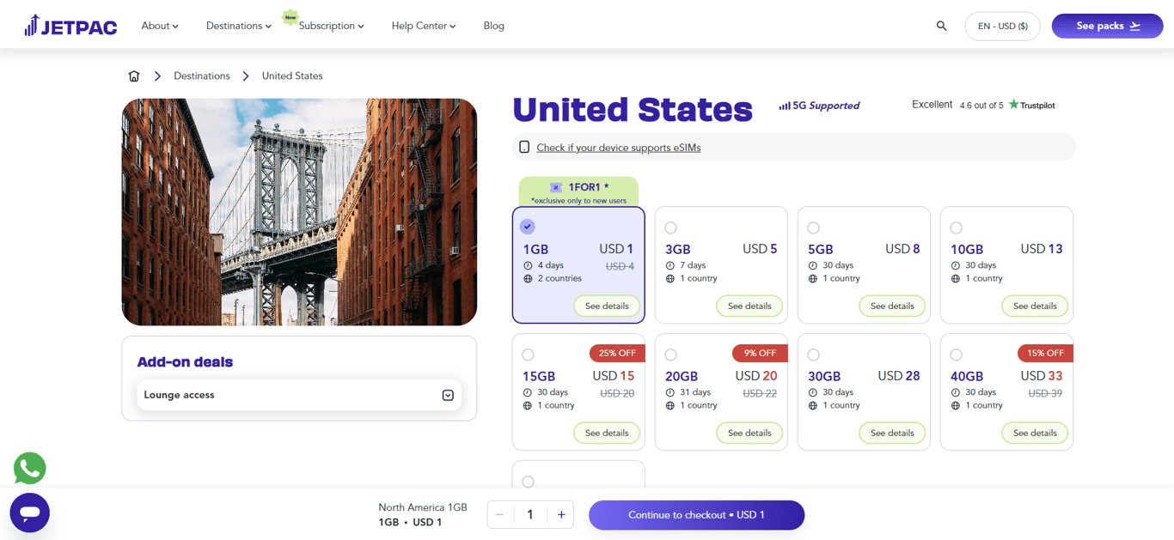Expand the Destinations menu
Screen dimensions: 1174x540
[x=239, y=26]
